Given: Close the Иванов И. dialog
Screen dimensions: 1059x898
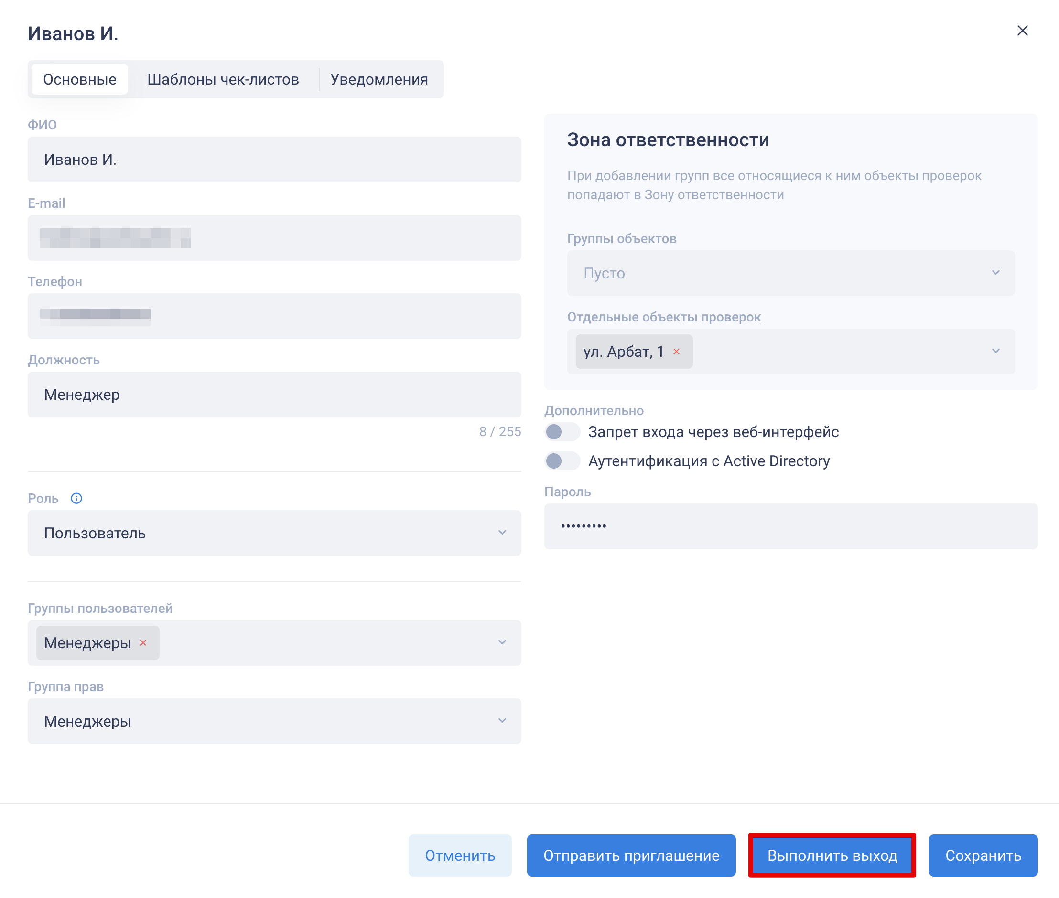Looking at the screenshot, I should coord(1022,31).
